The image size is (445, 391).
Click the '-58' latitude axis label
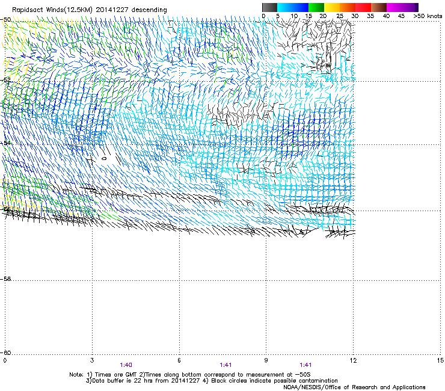(6, 279)
